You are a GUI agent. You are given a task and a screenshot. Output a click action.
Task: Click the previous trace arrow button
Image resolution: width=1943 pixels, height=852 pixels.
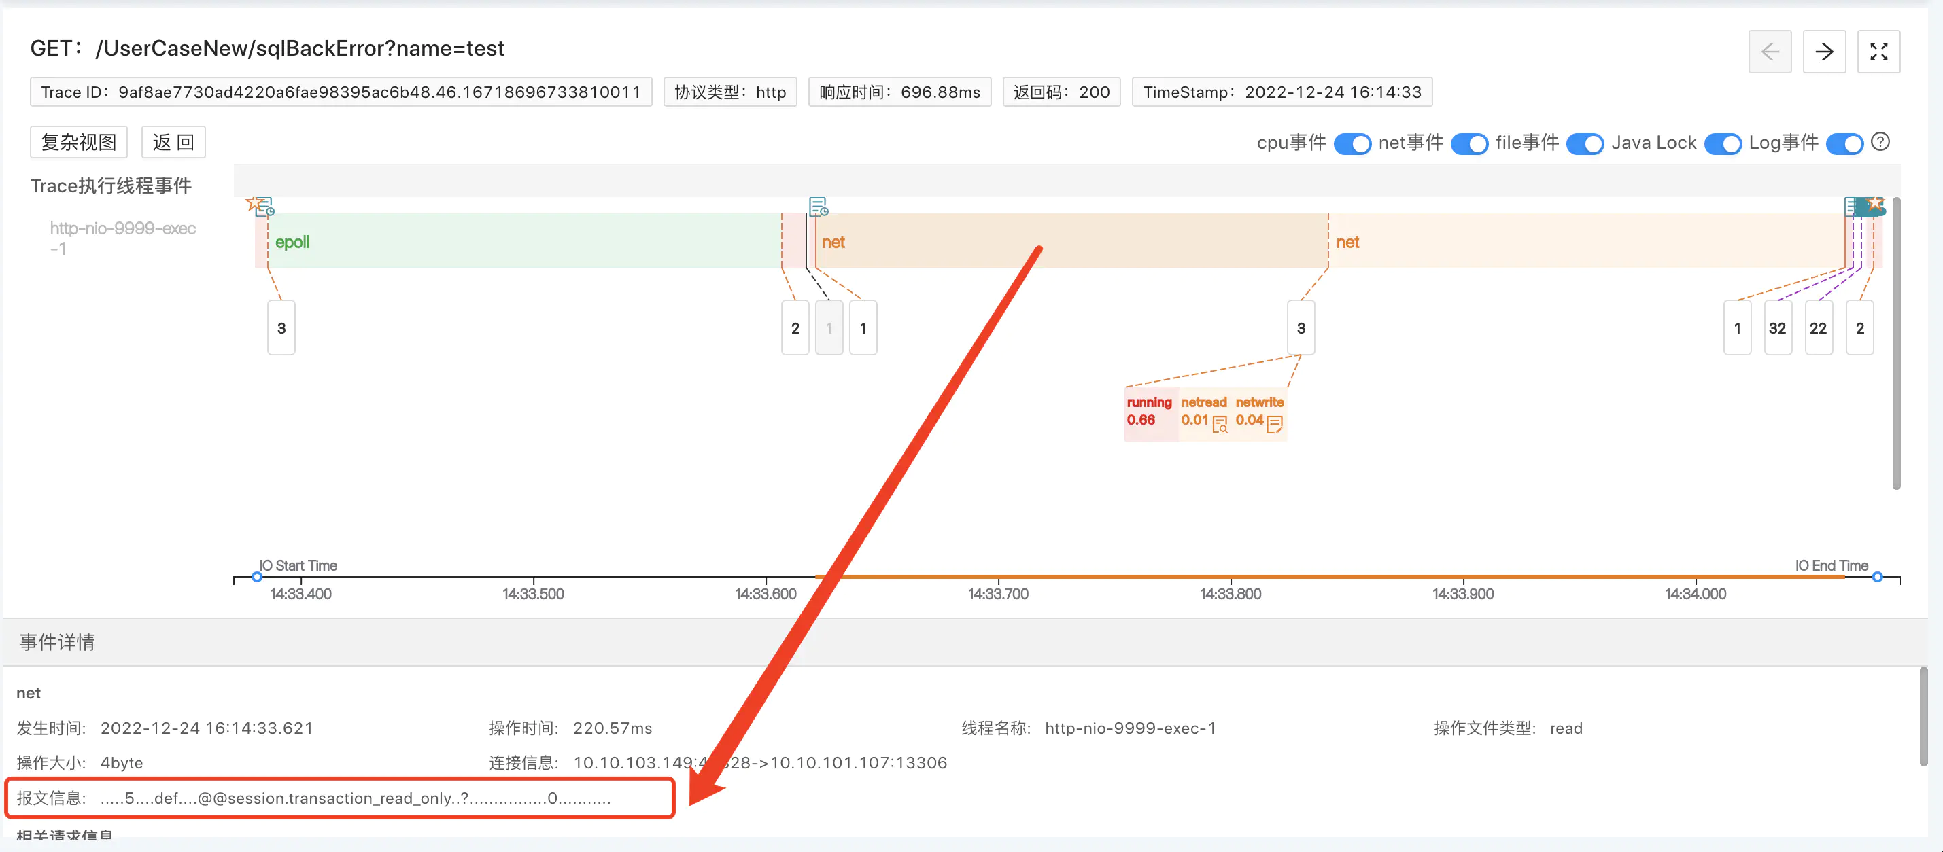(1770, 52)
